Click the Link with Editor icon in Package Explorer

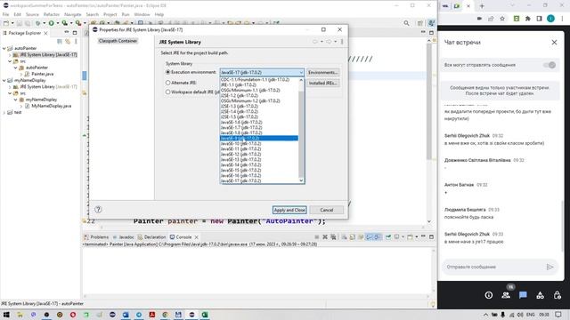pos(68,42)
